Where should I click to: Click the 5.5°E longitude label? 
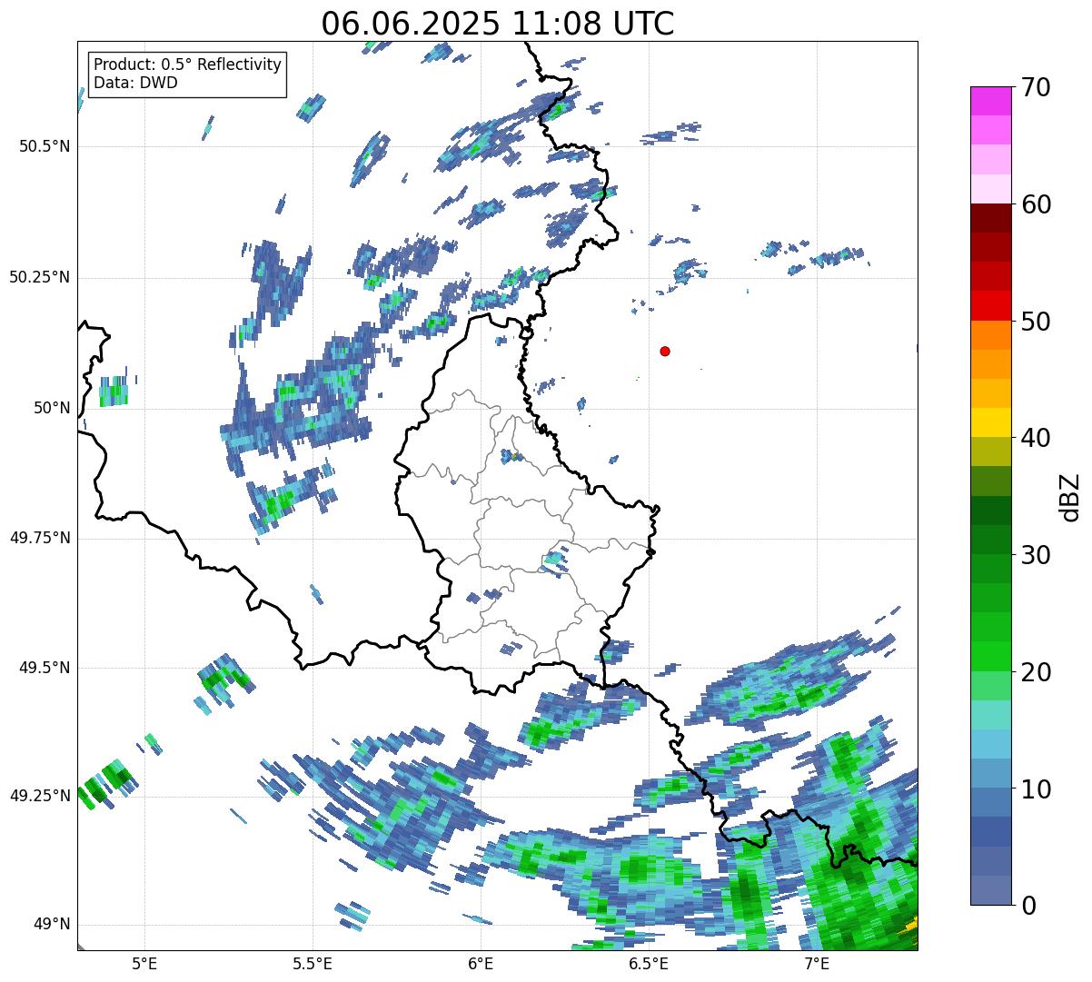click(x=313, y=964)
